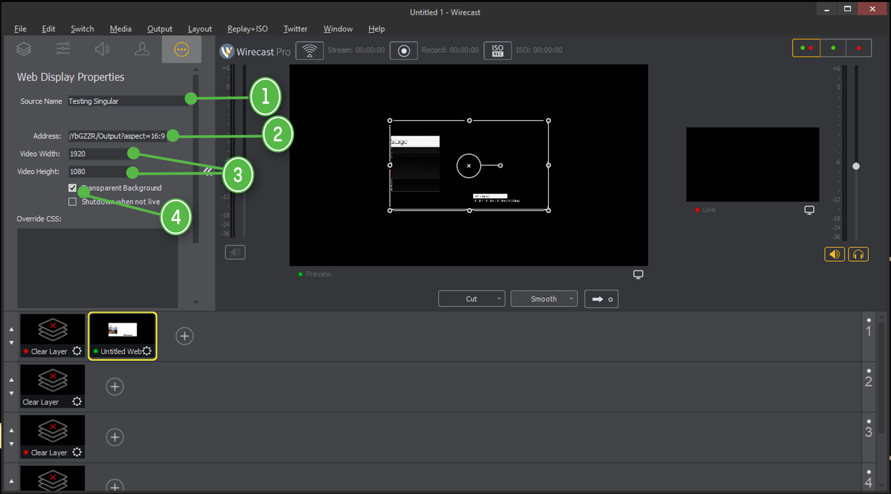This screenshot has height=494, width=891.
Task: Open the layers properties tab icon
Action: tap(24, 49)
